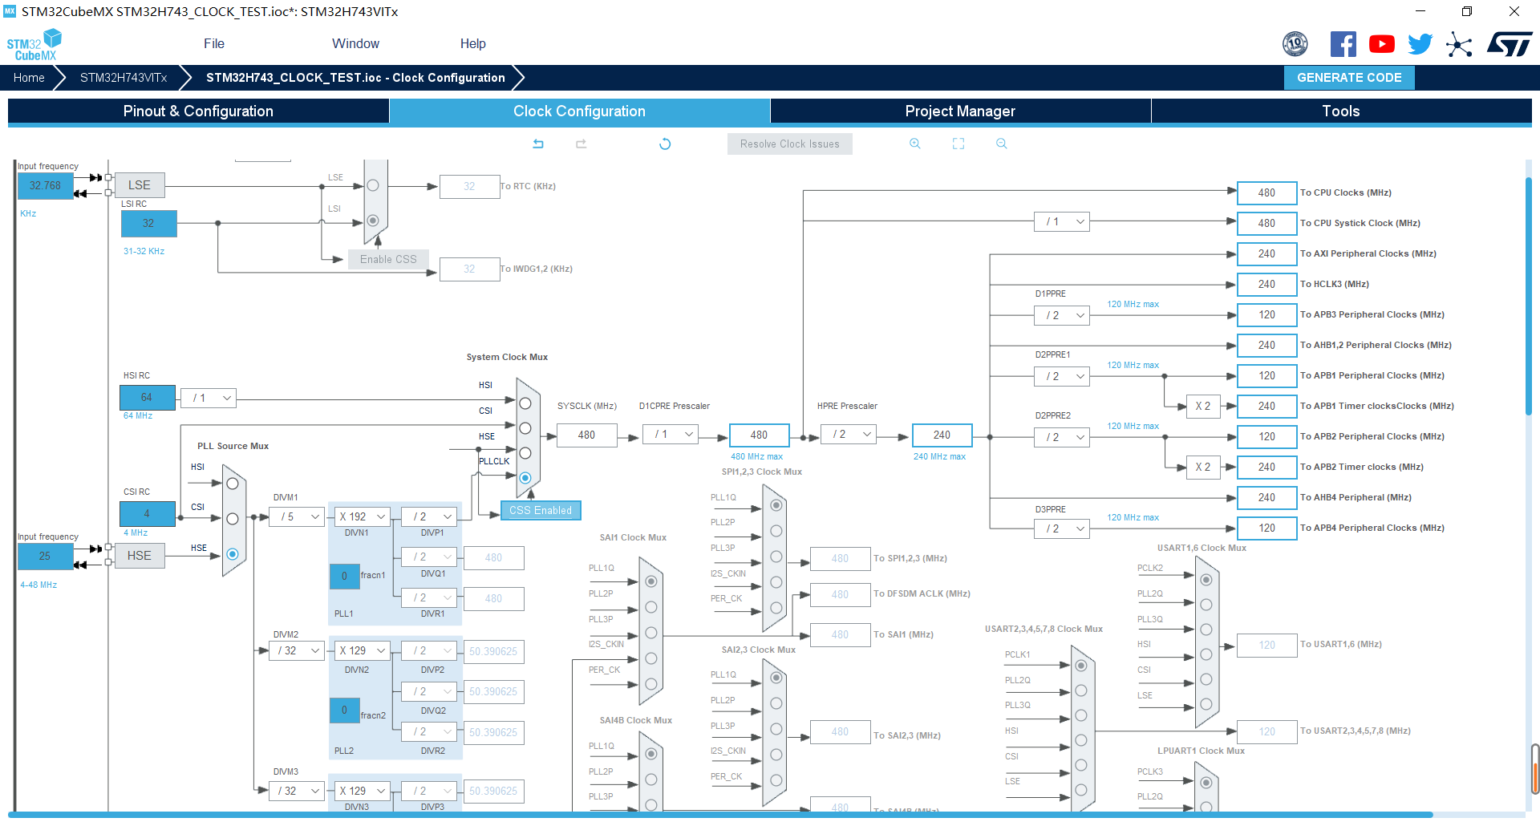1540x826 pixels.
Task: Click the Enable CSS button
Action: point(388,260)
